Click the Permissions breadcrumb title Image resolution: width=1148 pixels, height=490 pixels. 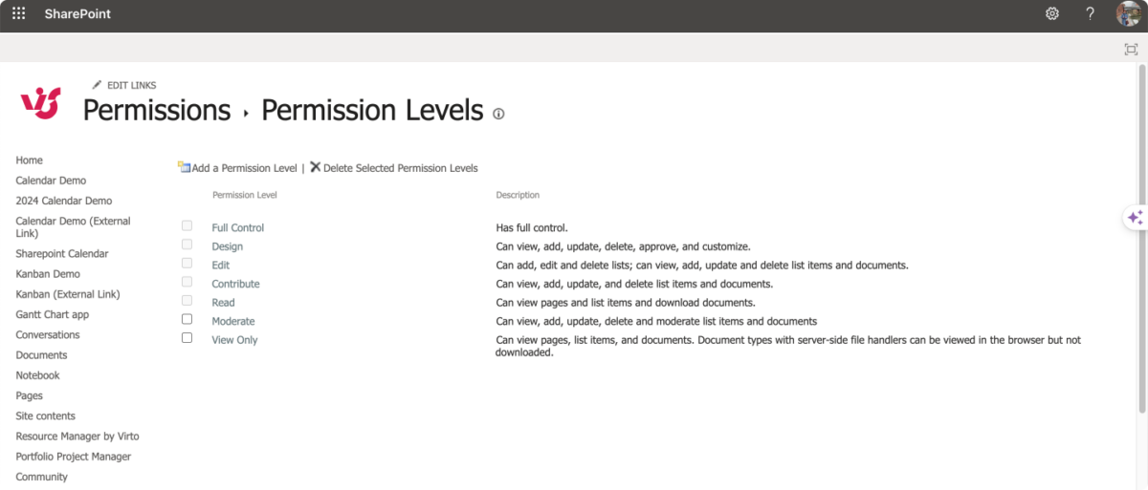coord(157,111)
